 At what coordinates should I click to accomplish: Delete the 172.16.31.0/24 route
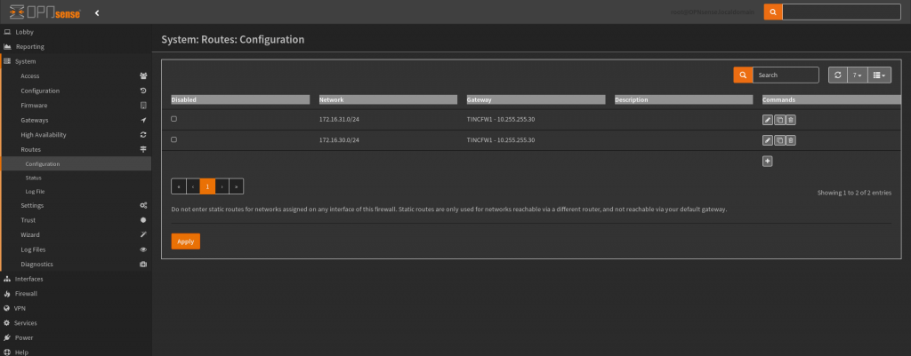790,119
